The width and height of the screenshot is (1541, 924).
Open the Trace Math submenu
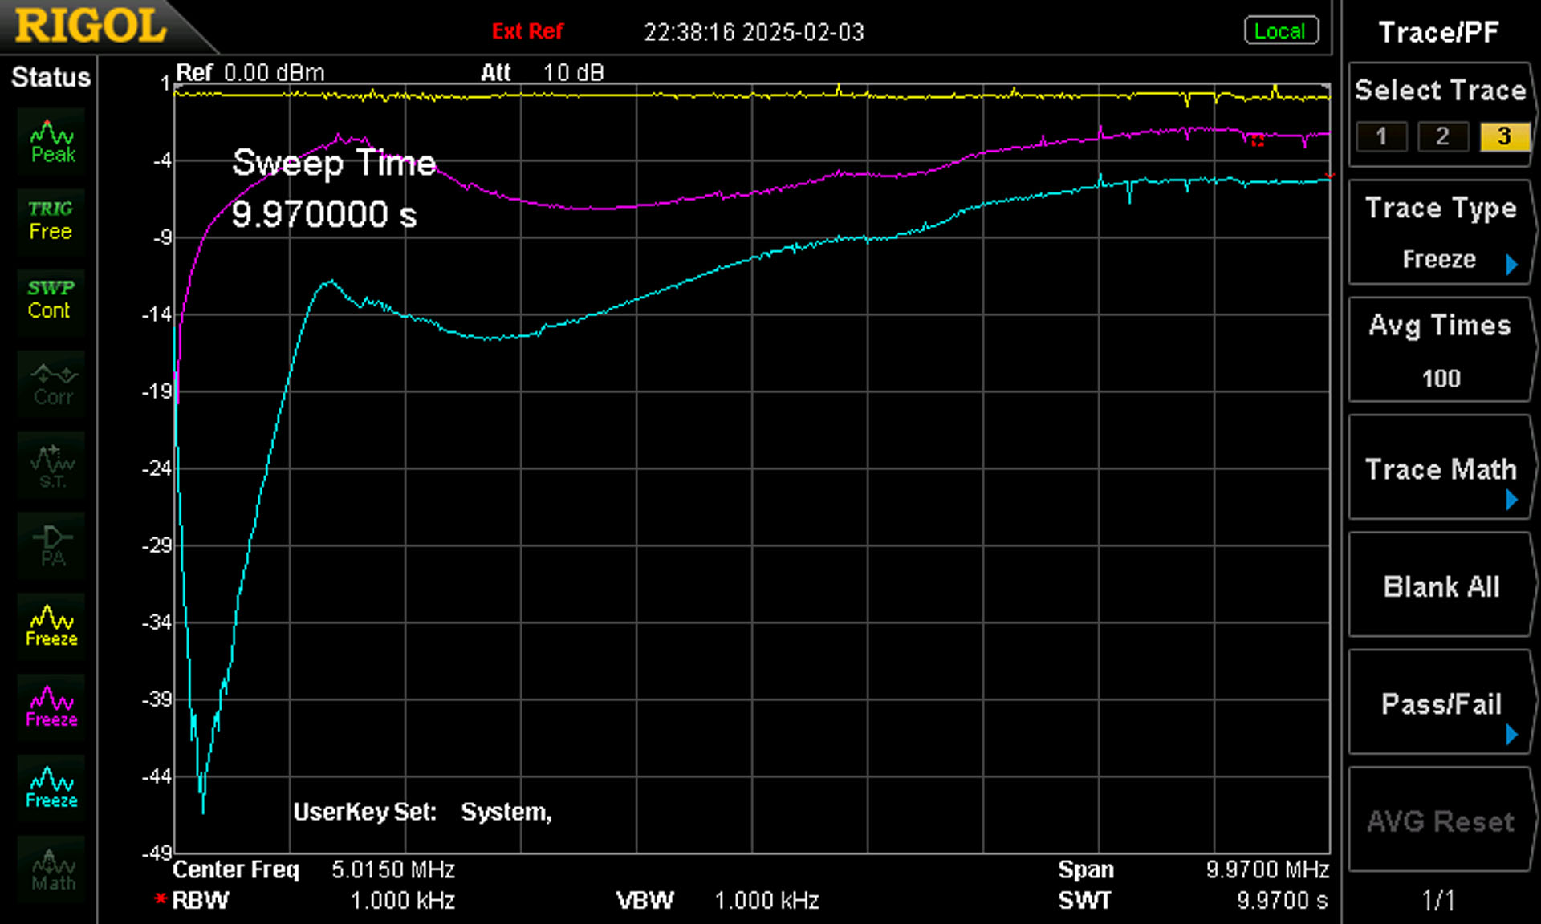click(1441, 468)
